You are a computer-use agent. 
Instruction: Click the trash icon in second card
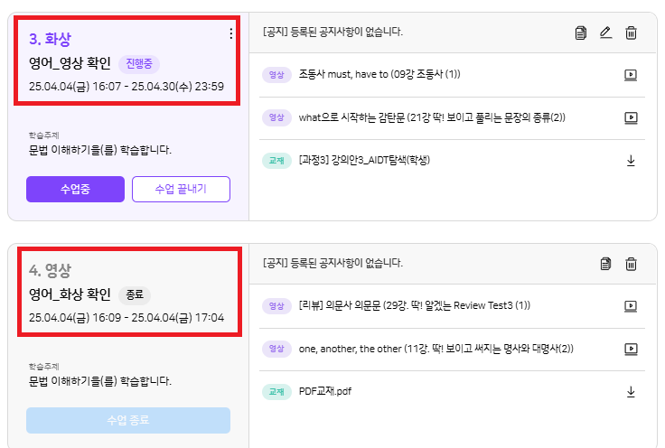pos(632,264)
